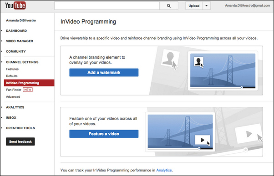274x176 pixels.
Task: Click the watermark preview progress bar handle
Action: pyautogui.click(x=242, y=87)
